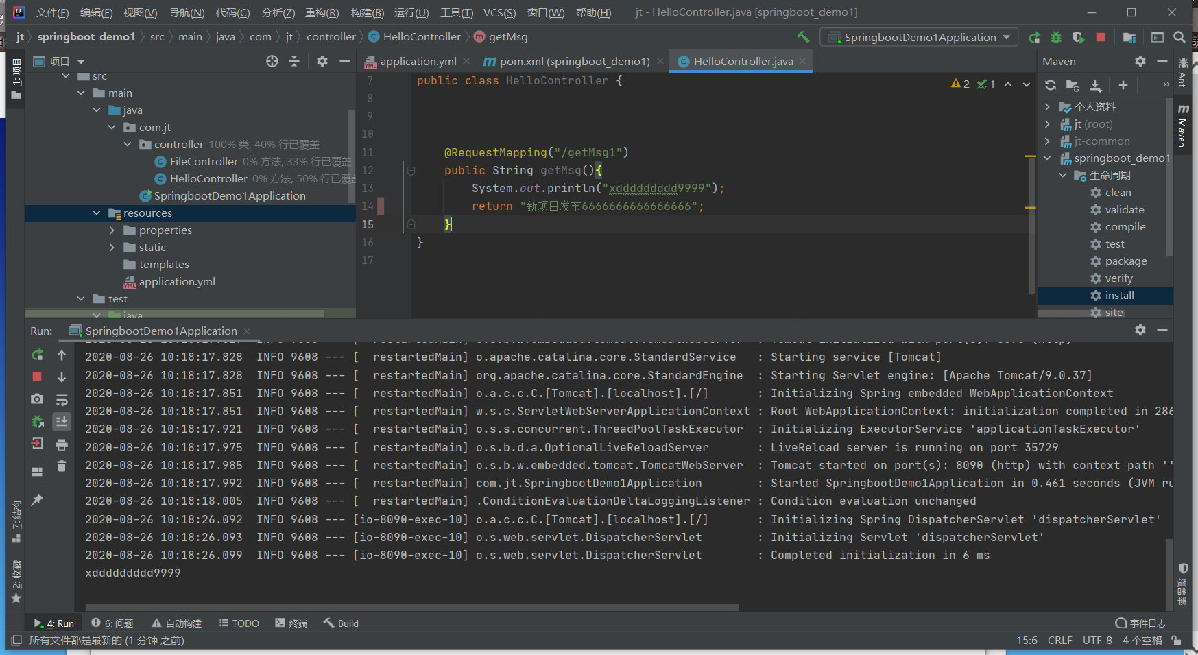Open 事件日志 event log

(1140, 623)
